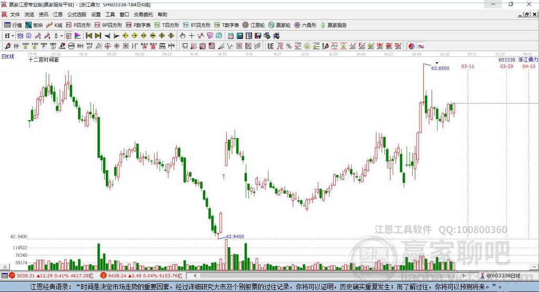Image resolution: width=539 pixels, height=292 pixels.
Task: Expand the candlestick style dropdown arrow
Action: [62, 36]
